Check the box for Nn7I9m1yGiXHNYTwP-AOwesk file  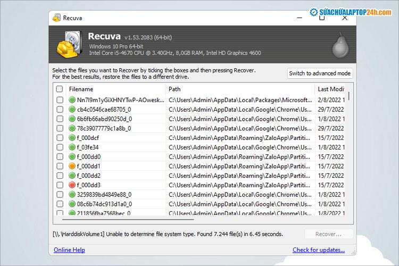[60, 100]
